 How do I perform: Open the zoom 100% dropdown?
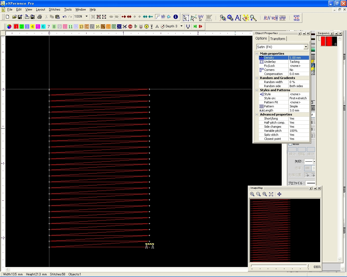point(87,17)
